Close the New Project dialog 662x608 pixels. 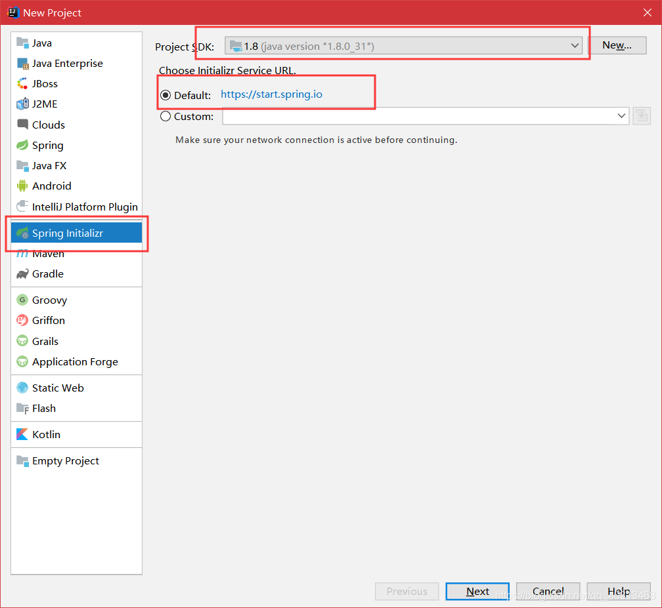[x=648, y=12]
